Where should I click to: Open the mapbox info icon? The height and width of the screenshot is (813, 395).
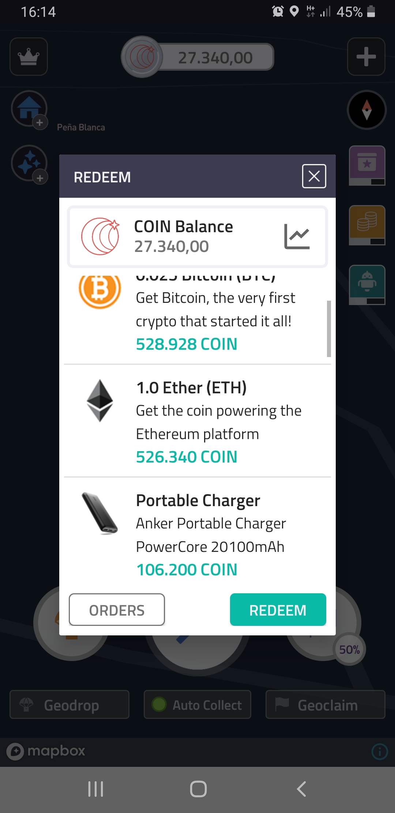pos(380,752)
